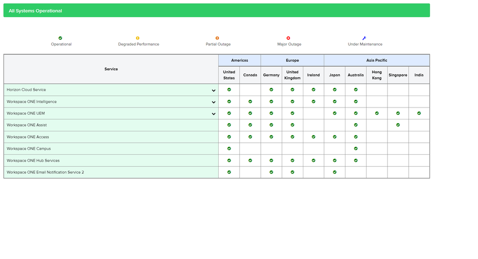The image size is (478, 259).
Task: Select the Workspace ONE Assist name
Action: [27, 125]
